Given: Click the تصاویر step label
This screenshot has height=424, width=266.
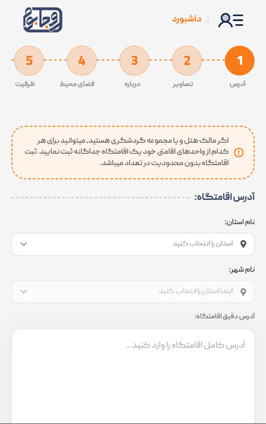Looking at the screenshot, I should (x=183, y=84).
